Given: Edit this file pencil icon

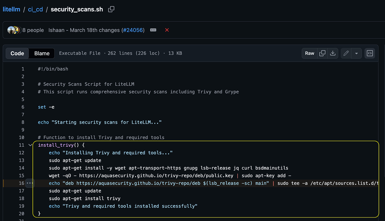Looking at the screenshot, I should coord(346,53).
